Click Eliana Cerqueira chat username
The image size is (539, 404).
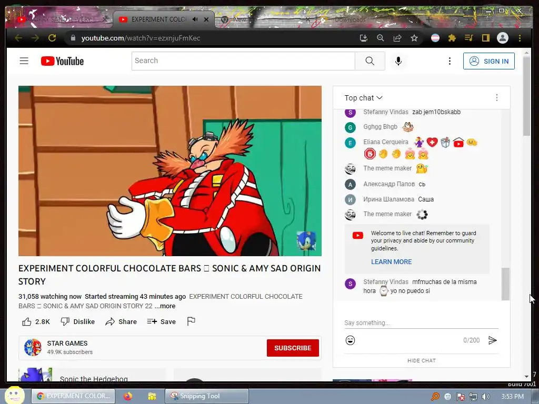[386, 142]
